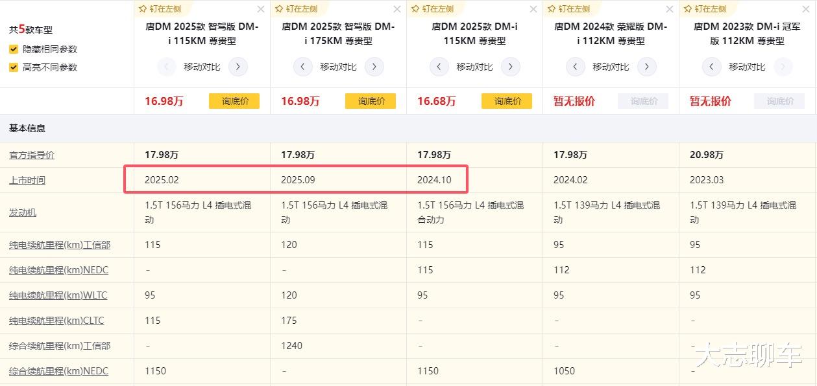
Task: Collapse the 基本信息 section header
Action: click(x=27, y=128)
